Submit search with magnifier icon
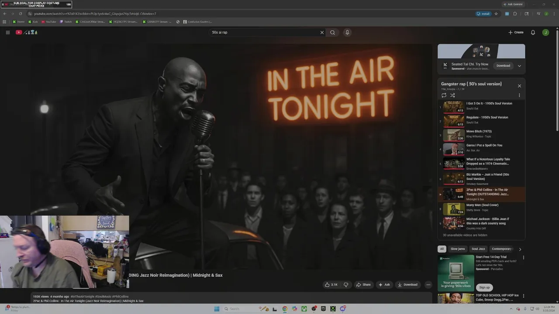 (332, 32)
